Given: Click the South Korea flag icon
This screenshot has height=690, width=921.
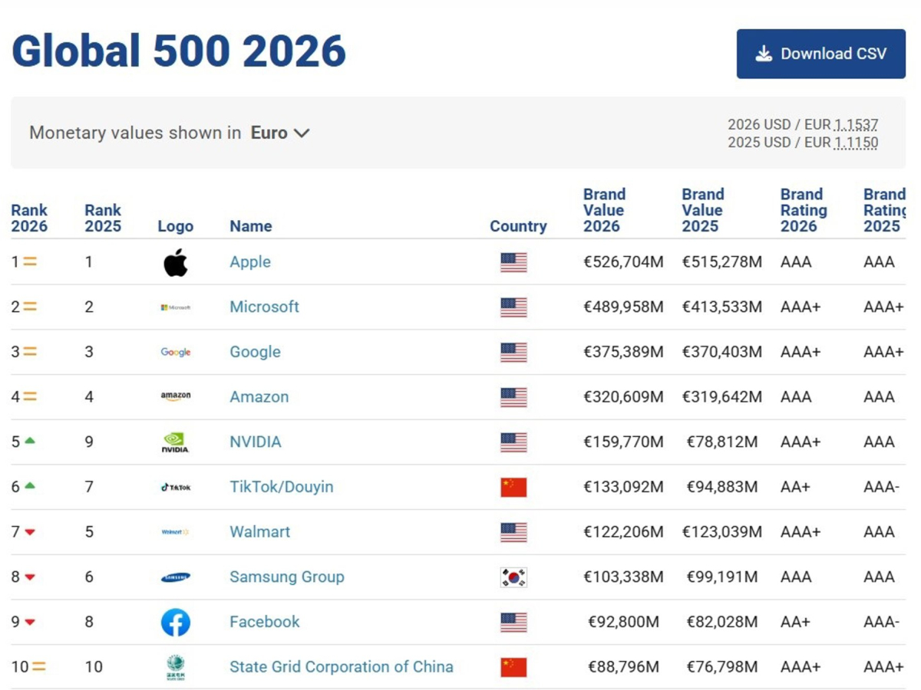Looking at the screenshot, I should tap(513, 577).
